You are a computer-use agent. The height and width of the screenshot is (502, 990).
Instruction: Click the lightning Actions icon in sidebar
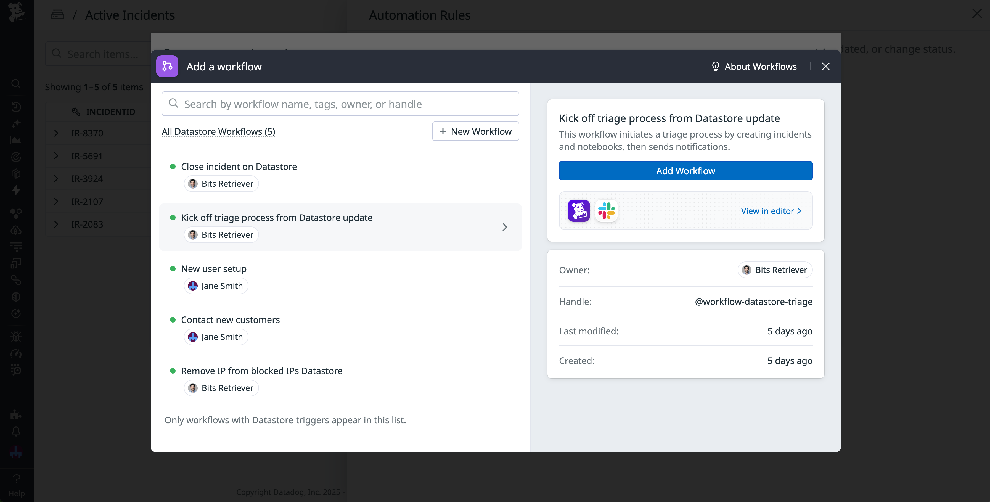[16, 190]
